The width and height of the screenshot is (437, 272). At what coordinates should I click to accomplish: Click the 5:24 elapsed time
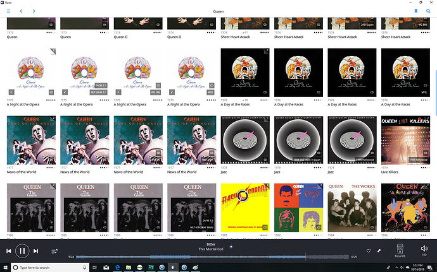pos(72,257)
